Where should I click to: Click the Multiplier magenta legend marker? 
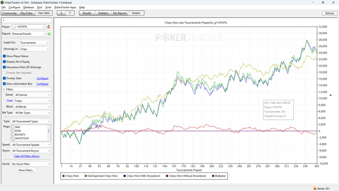tap(213, 176)
